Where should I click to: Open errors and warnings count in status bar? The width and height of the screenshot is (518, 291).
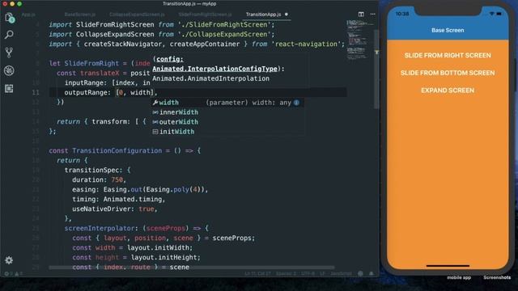point(13,273)
